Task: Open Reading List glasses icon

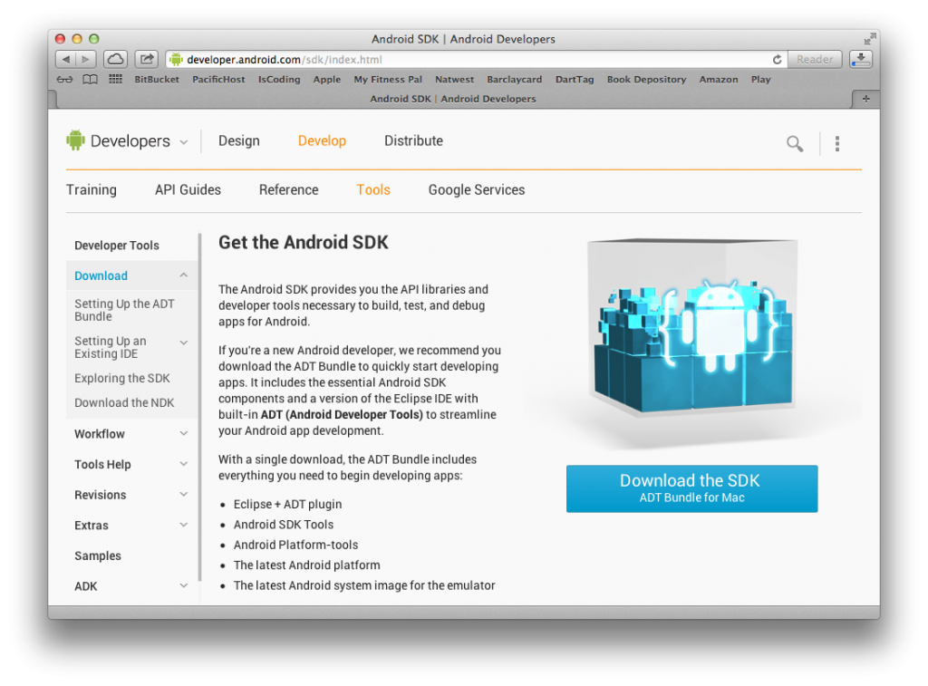Action: (64, 80)
